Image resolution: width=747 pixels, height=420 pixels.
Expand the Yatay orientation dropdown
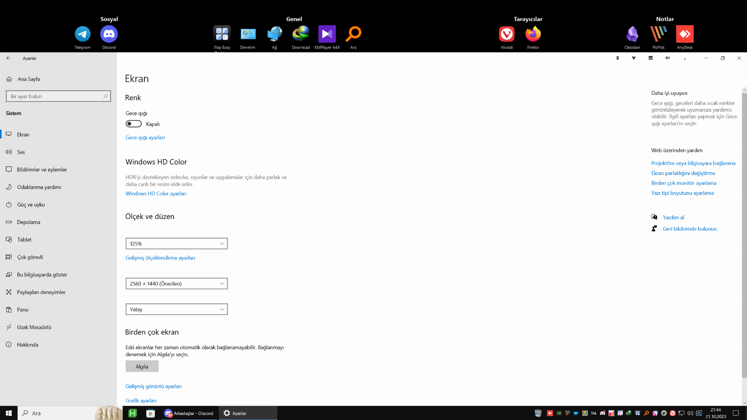click(x=177, y=309)
